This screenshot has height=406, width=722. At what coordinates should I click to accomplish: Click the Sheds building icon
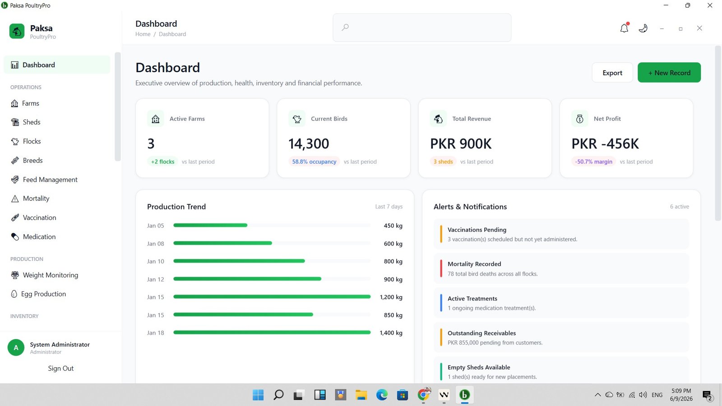[15, 122]
